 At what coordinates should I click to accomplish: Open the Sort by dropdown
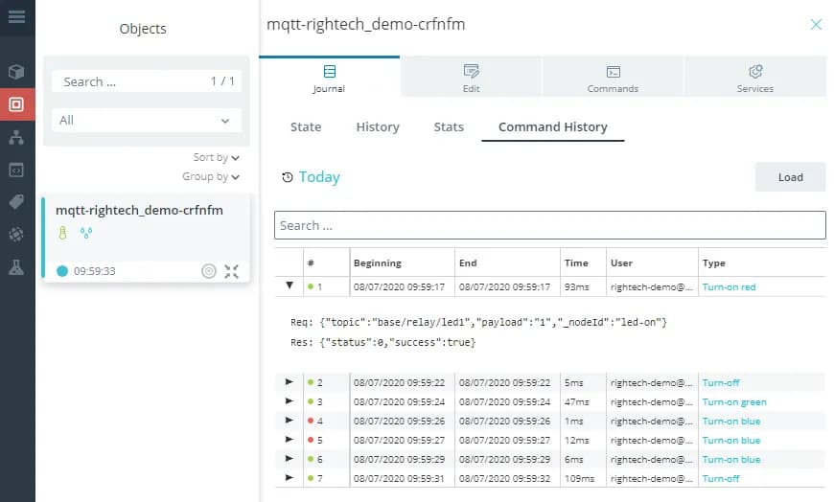216,158
